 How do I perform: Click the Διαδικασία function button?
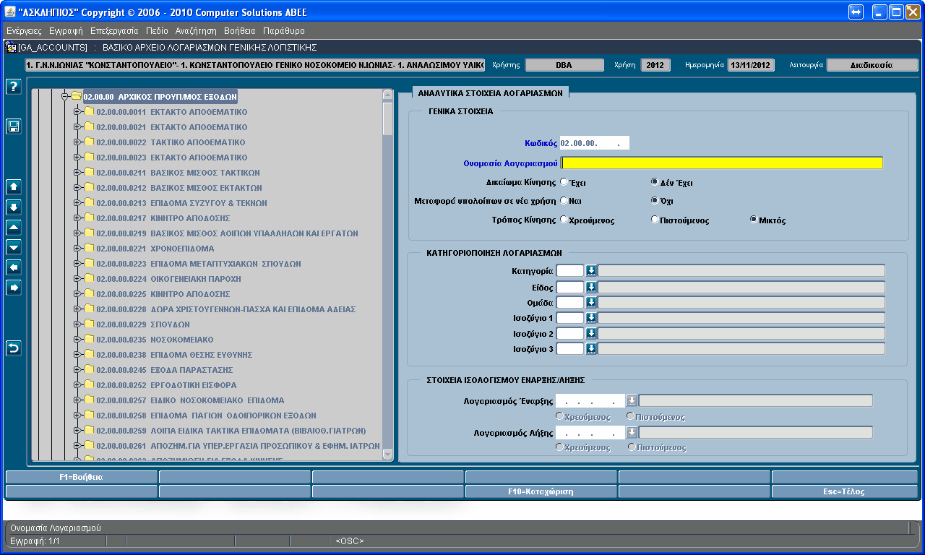tap(872, 65)
